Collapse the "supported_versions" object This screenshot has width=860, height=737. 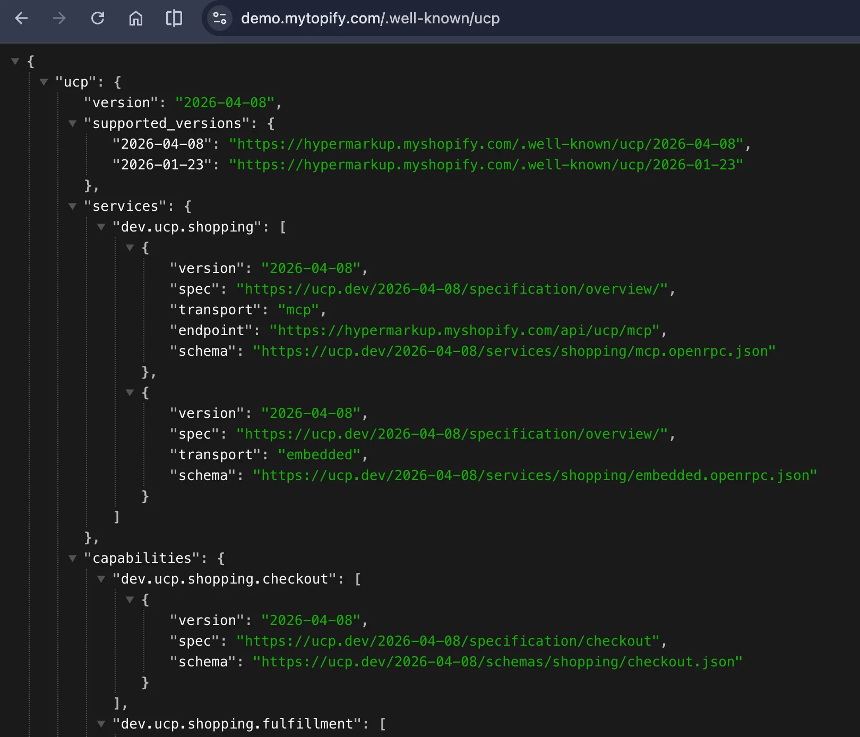(73, 124)
